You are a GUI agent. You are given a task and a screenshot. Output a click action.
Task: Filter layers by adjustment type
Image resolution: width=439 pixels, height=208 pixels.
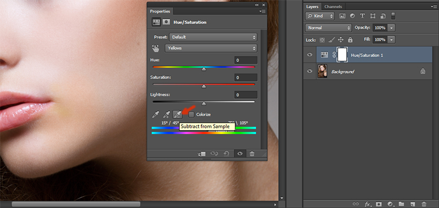pyautogui.click(x=352, y=16)
